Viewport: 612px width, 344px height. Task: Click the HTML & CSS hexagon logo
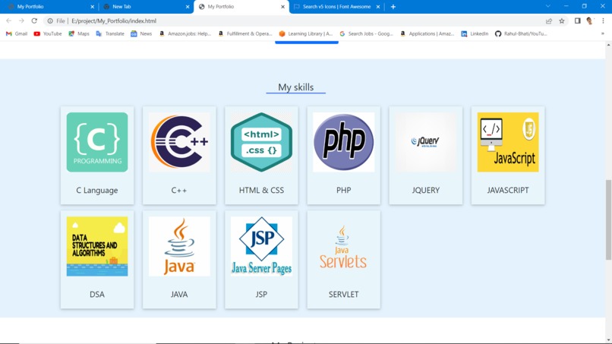pos(261,142)
